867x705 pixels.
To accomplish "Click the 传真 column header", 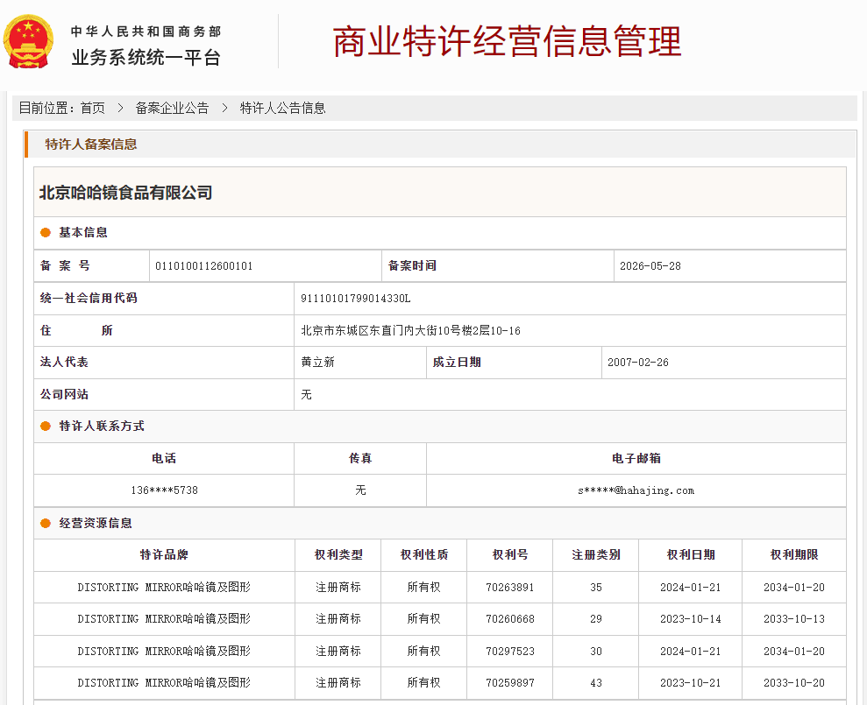I will [360, 458].
